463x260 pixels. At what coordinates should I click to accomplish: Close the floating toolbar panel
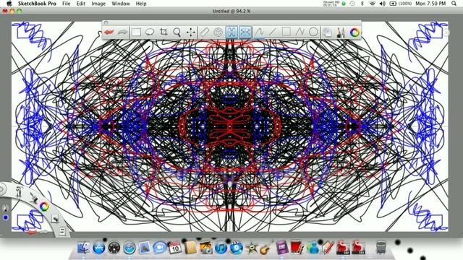[106, 22]
